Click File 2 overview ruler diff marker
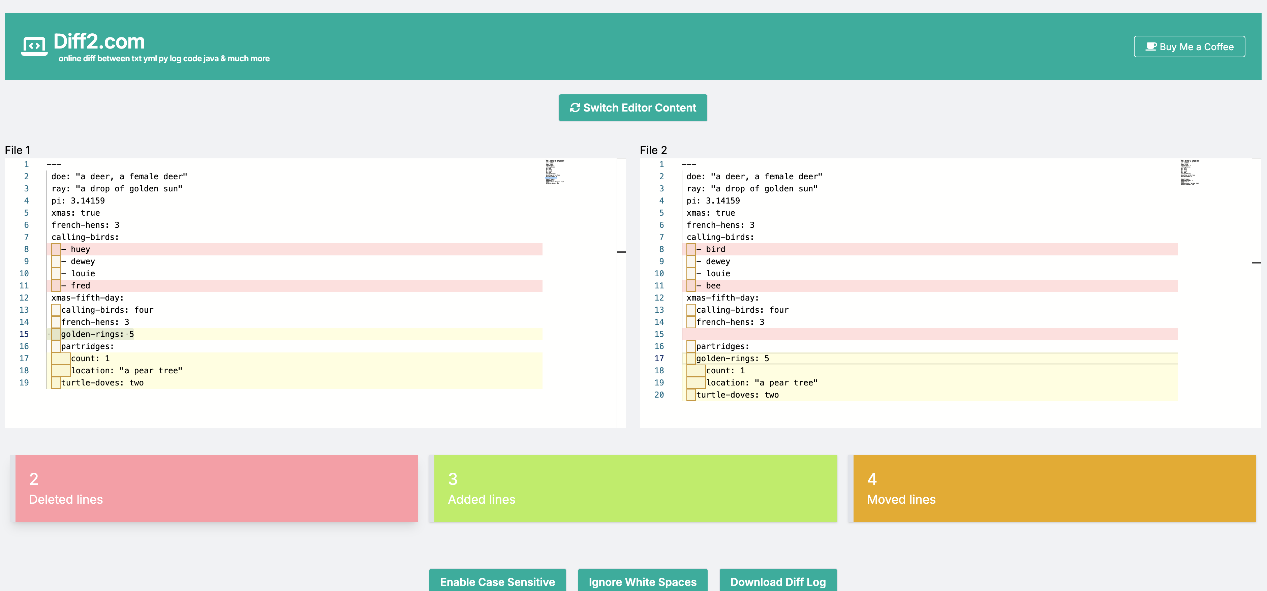This screenshot has height=591, width=1267. tap(1256, 262)
